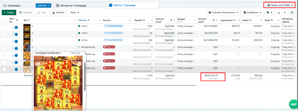Open the Actions column header menu arrow

click(130, 20)
